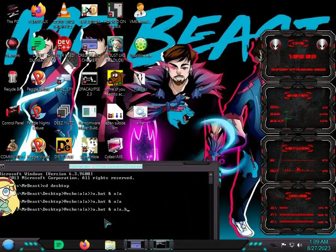Open This PC desktop icon

point(13,14)
